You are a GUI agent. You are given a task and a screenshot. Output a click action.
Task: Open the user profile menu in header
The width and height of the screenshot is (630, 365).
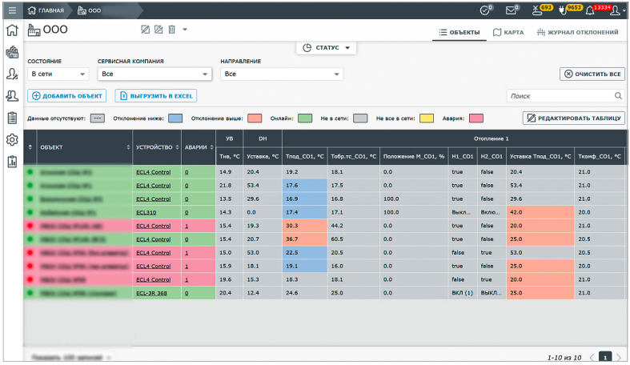[x=616, y=10]
